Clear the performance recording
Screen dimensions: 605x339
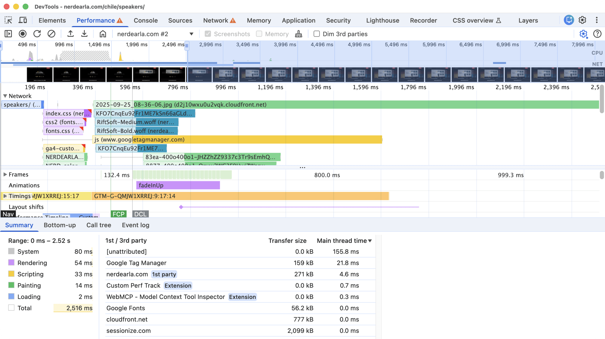click(x=51, y=34)
